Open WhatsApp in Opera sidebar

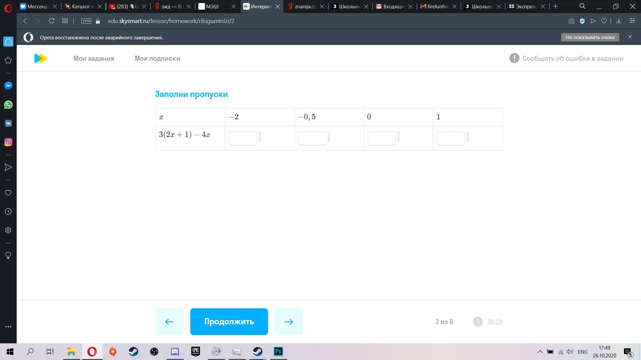pyautogui.click(x=8, y=105)
